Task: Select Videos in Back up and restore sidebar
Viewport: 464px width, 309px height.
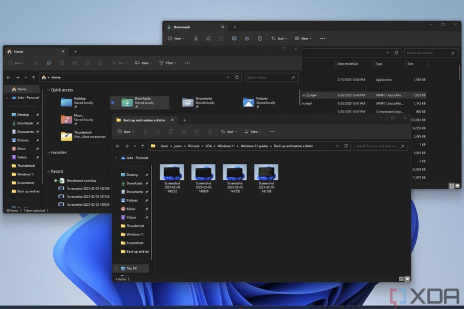Action: (x=131, y=217)
